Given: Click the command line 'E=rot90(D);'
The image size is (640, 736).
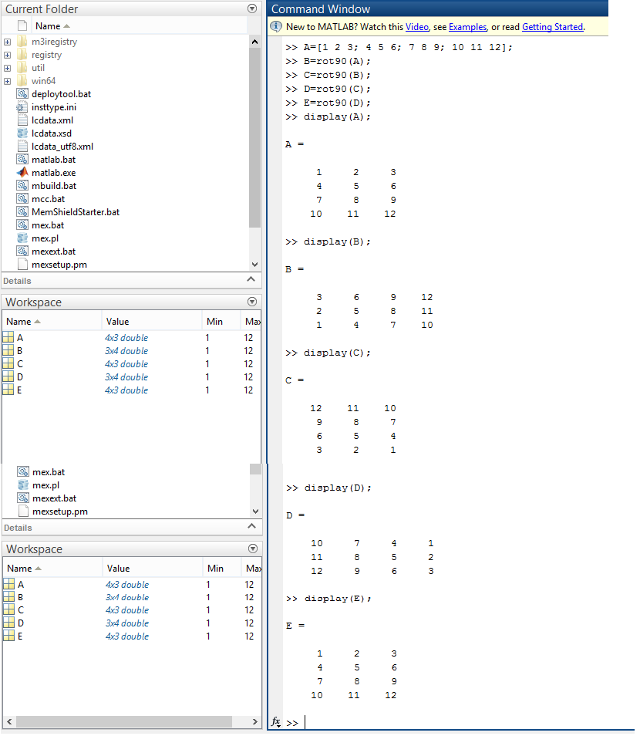Looking at the screenshot, I should [x=337, y=103].
